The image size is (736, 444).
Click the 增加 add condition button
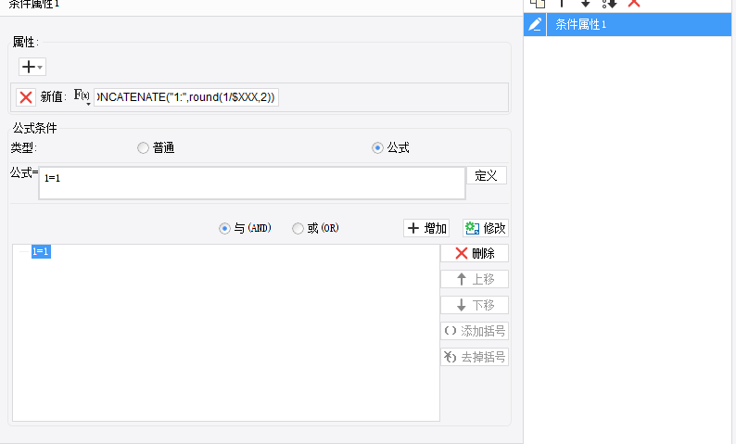click(x=426, y=228)
